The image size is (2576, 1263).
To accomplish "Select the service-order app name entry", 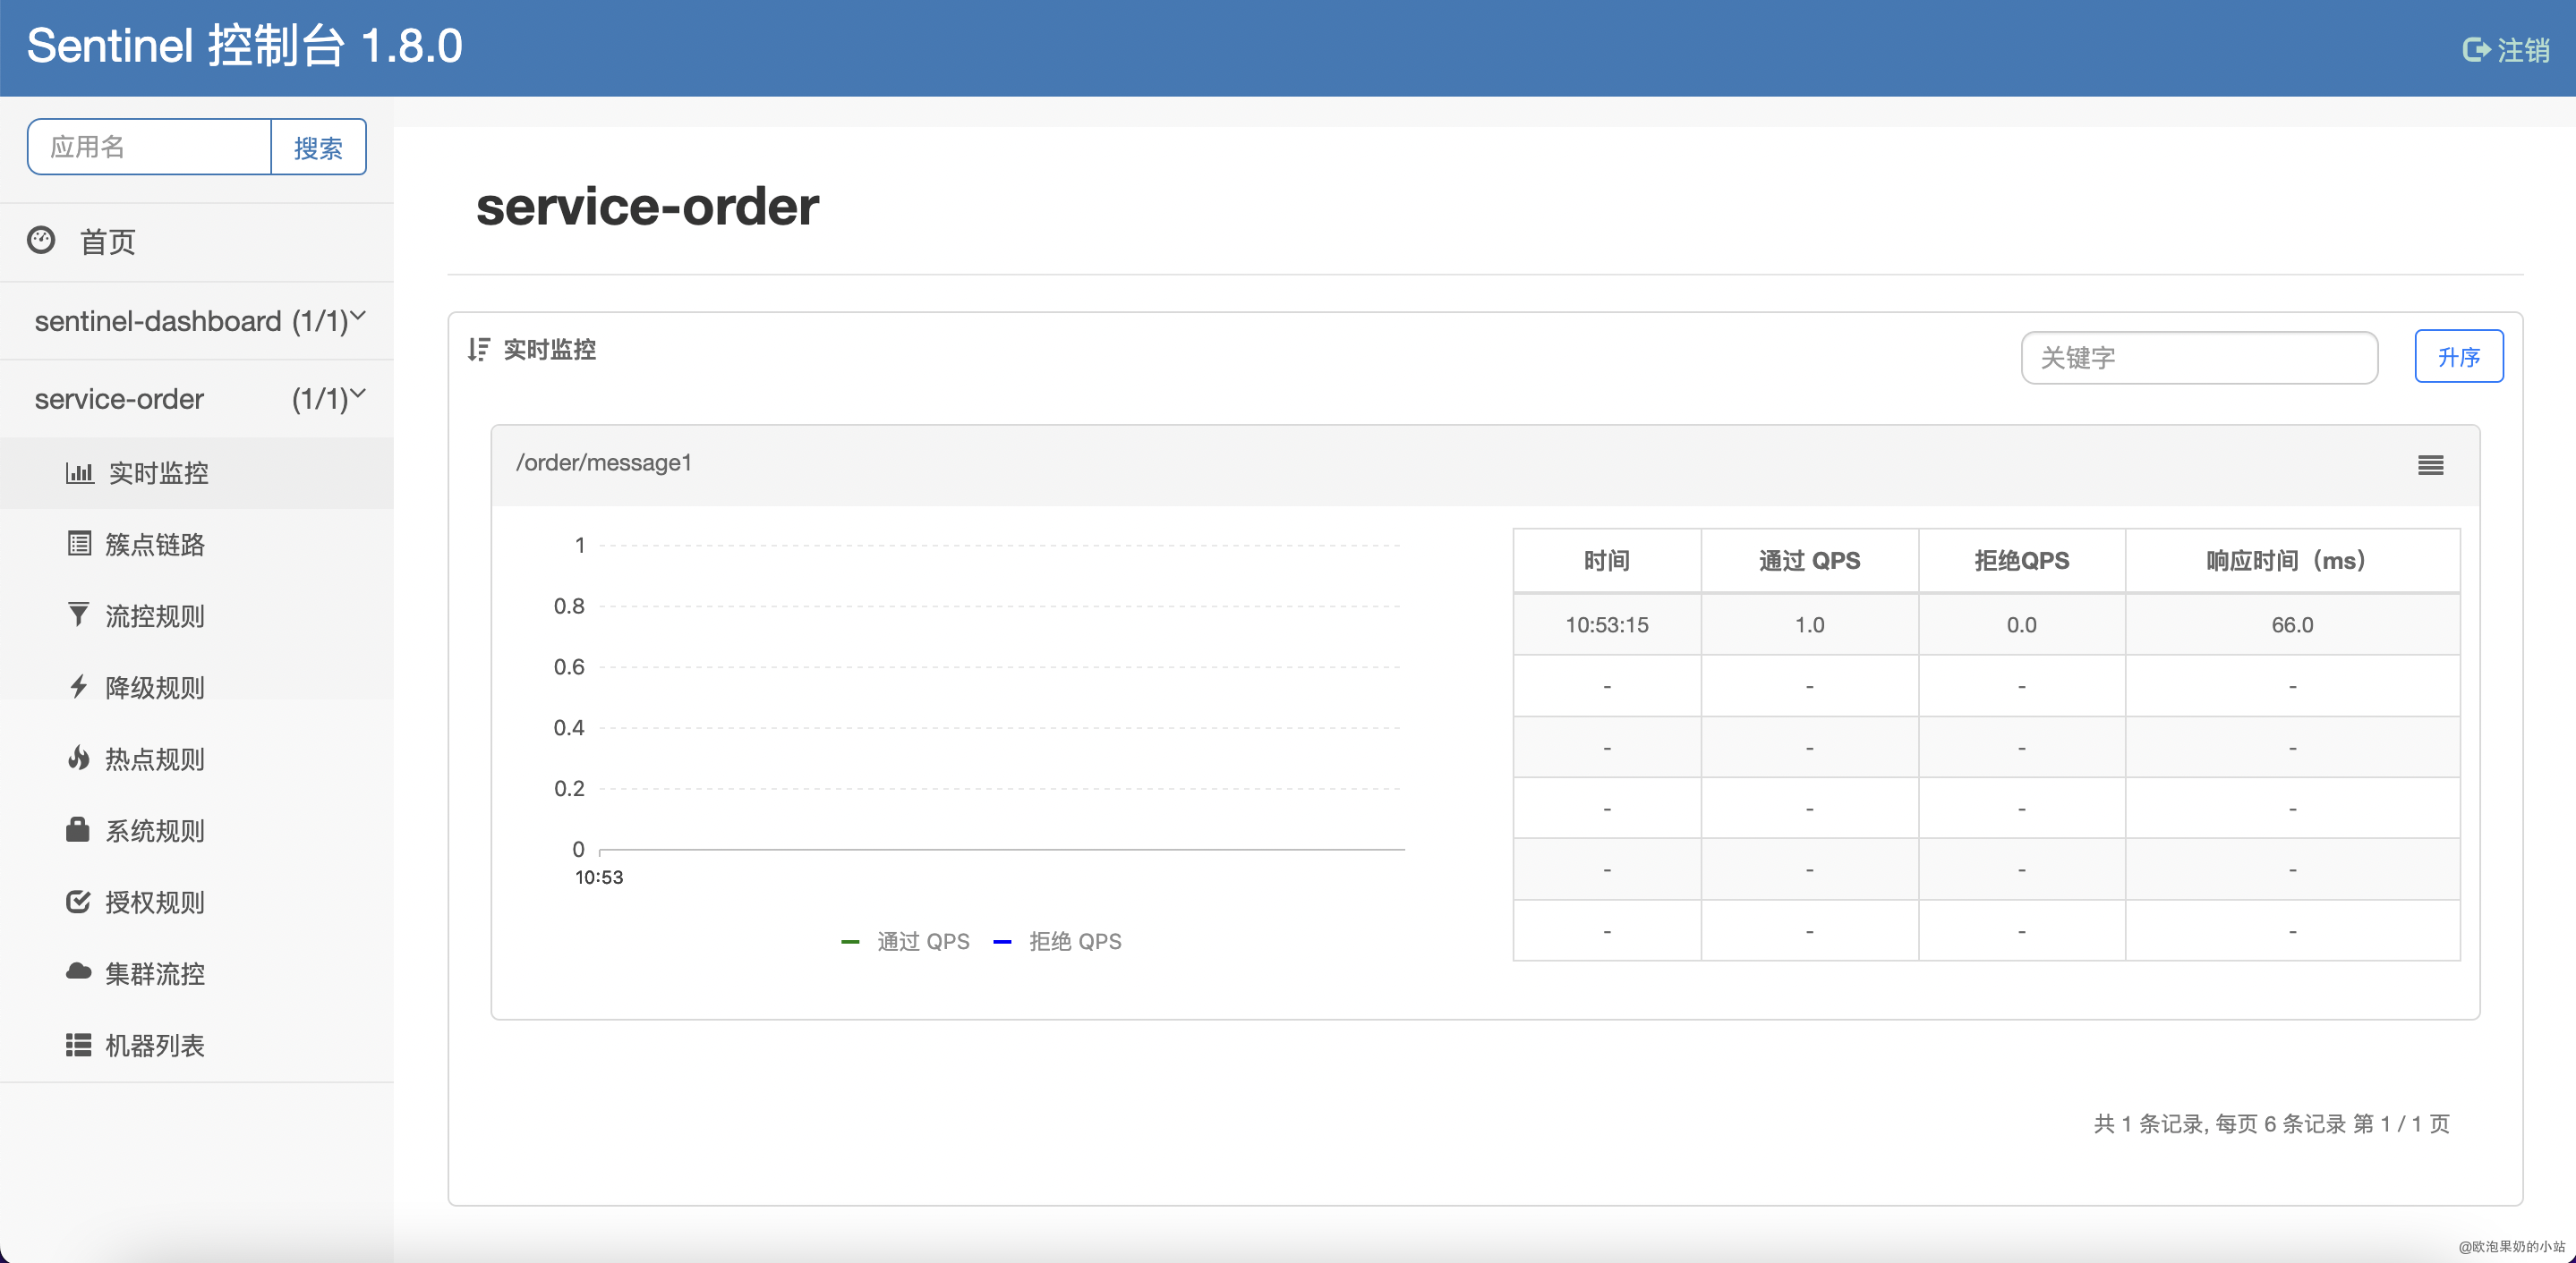I will [119, 399].
